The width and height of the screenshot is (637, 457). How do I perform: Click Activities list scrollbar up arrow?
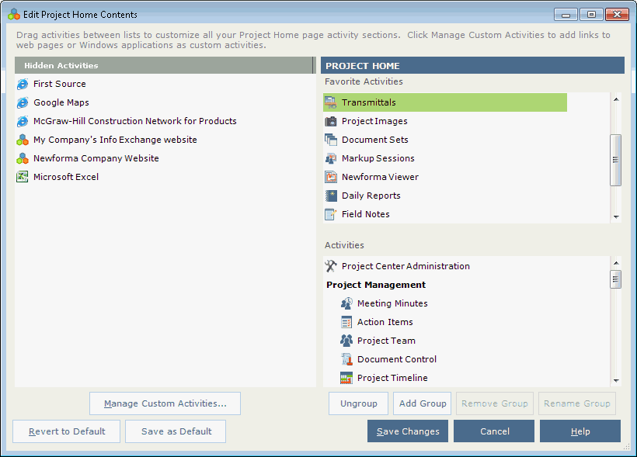click(x=616, y=263)
